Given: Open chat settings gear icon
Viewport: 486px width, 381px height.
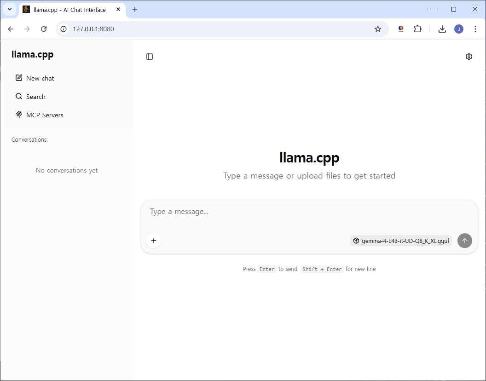Looking at the screenshot, I should [469, 57].
